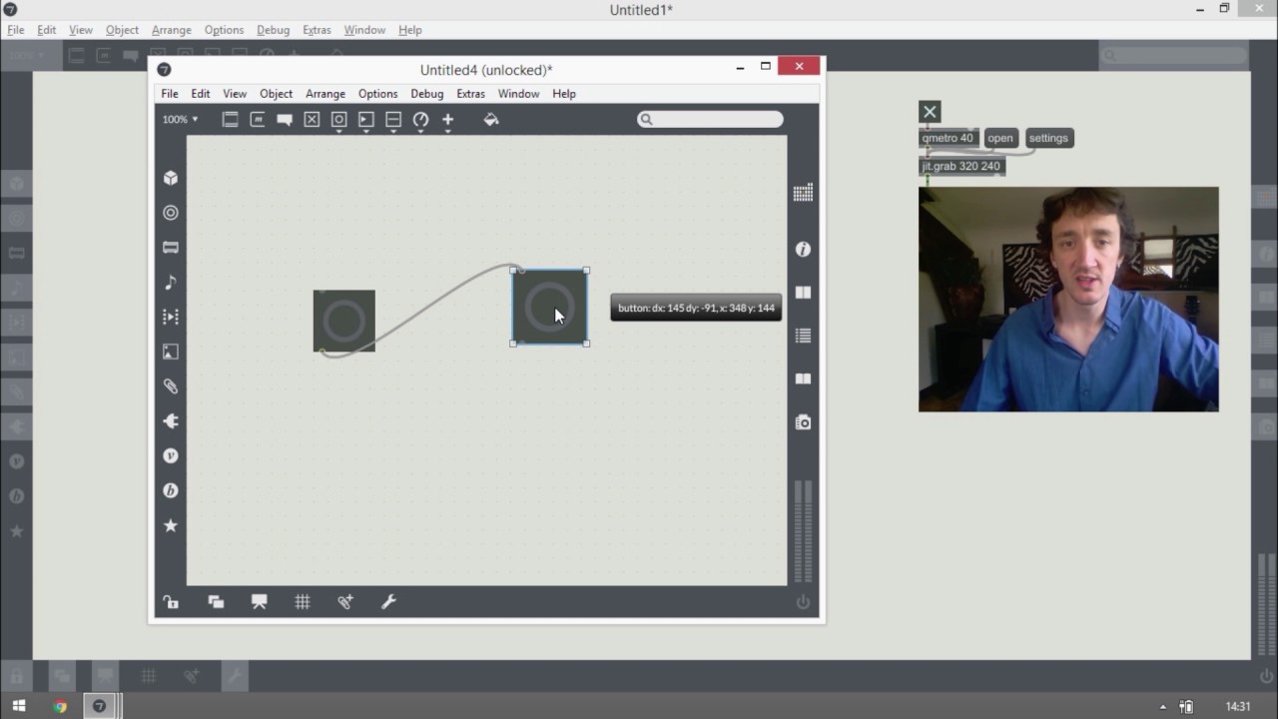Add a message box from toolbar
1278x719 pixels.
258,119
